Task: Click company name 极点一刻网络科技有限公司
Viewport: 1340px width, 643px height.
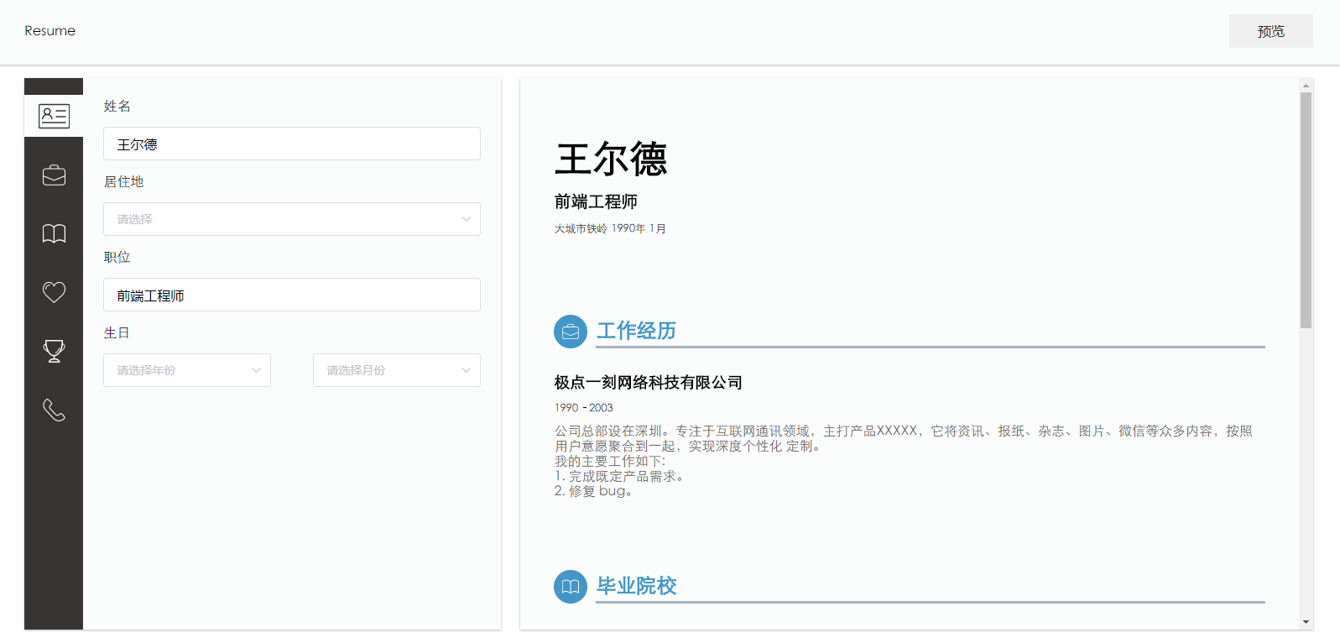Action: pos(648,383)
